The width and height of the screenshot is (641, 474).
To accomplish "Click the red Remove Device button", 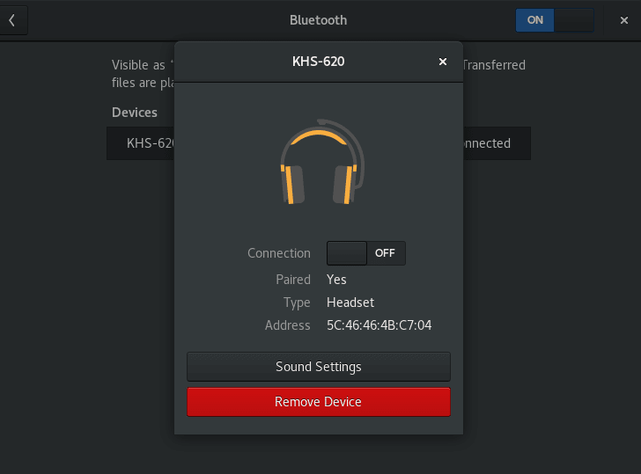I will [319, 402].
